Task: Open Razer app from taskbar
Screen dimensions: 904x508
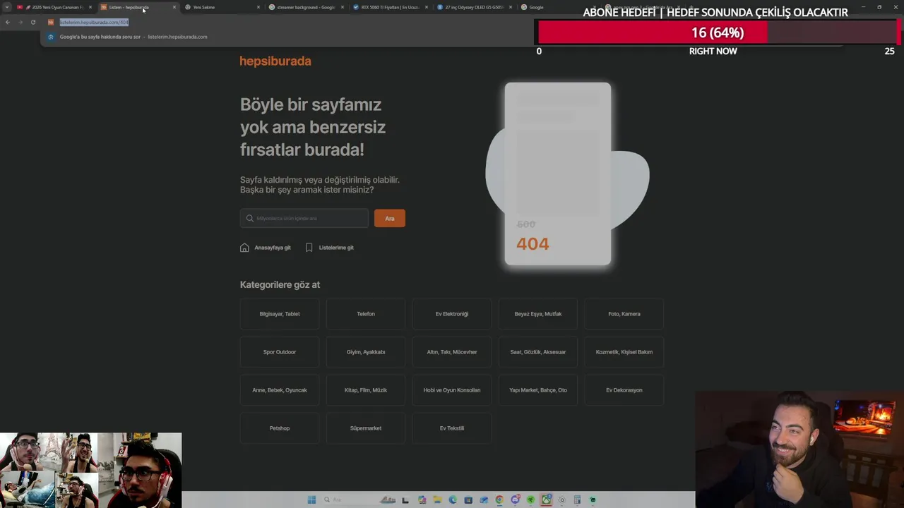Action: (530, 500)
